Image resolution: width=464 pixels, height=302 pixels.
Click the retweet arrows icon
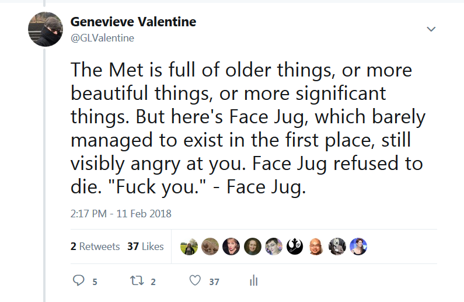coord(135,281)
